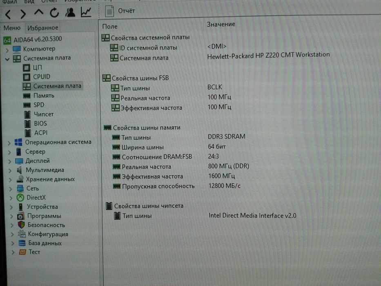This screenshot has height=286, width=381.
Task: Select the highlighted Системная плата child item
Action: click(x=53, y=86)
